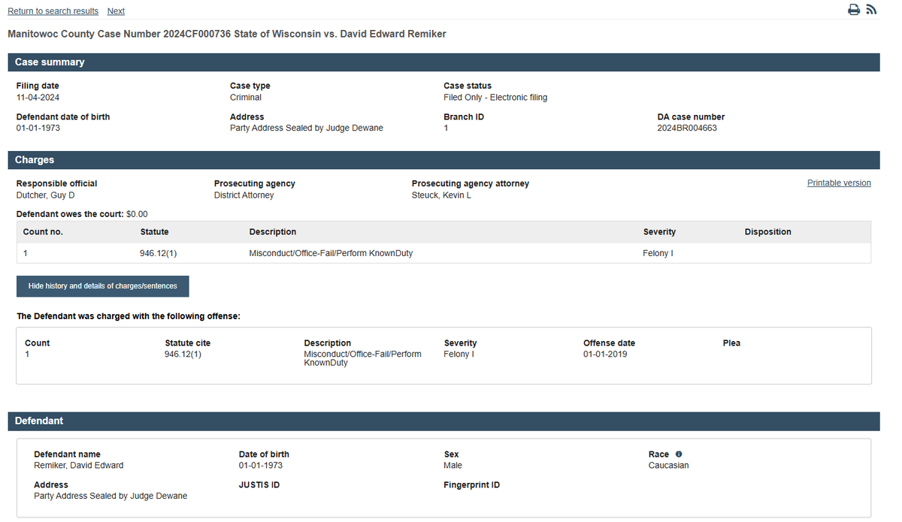The width and height of the screenshot is (902, 522).
Task: Select Branch ID value 1
Action: (446, 128)
